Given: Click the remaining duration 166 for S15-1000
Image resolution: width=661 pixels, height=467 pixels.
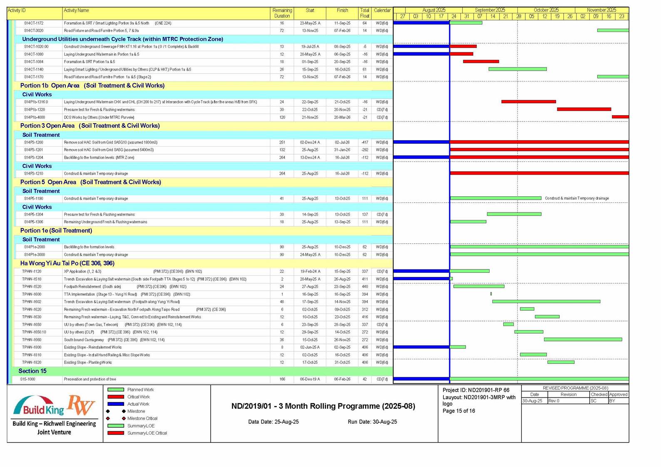Looking at the screenshot, I should (282, 379).
